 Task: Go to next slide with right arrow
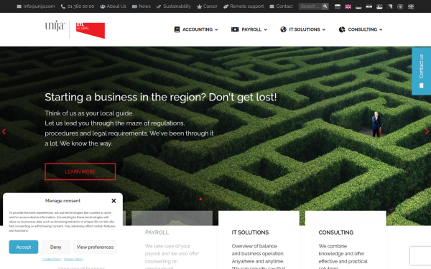coord(427,132)
